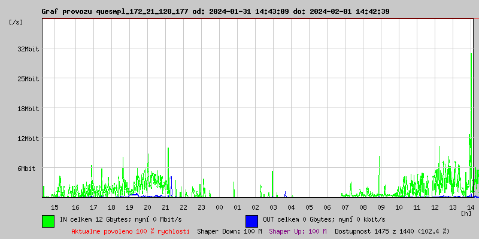Viewport: 479px width, 239px height.
Task: Select the 25Mbit y-axis label
Action: coord(28,79)
